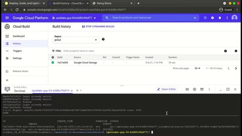Click Cloud Shell web preview icon
The width and height of the screenshot is (242, 136).
(x=202, y=89)
